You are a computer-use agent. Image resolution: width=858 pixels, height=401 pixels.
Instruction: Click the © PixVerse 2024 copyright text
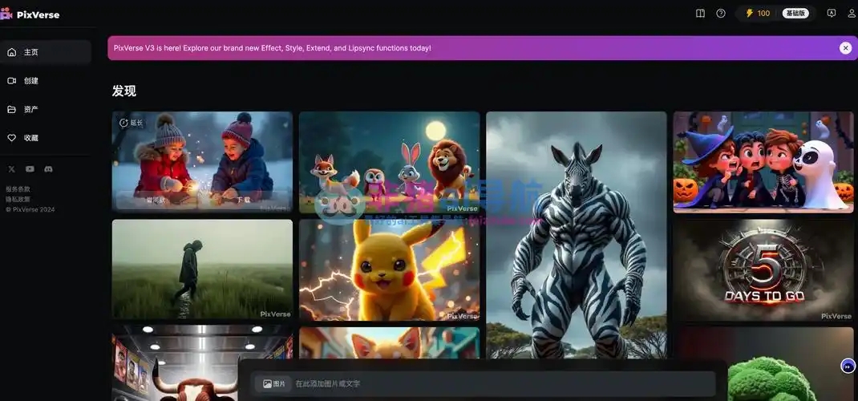tap(30, 209)
